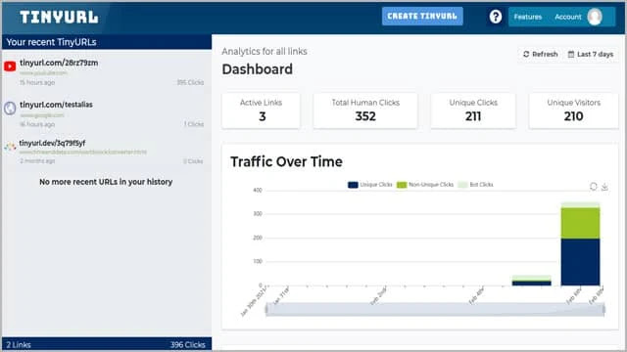Screen dimensions: 627x352
Task: Click the refresh arrows icon
Action: (526, 54)
